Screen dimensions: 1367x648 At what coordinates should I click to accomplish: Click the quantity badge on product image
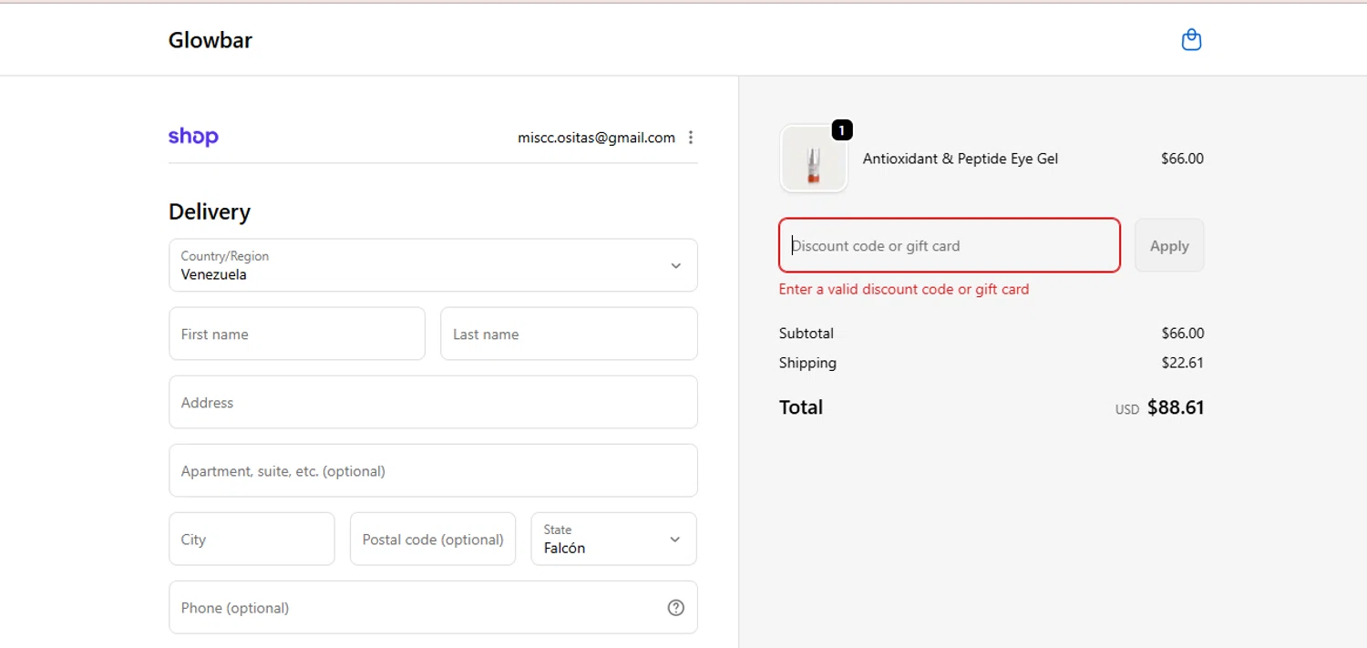point(842,130)
